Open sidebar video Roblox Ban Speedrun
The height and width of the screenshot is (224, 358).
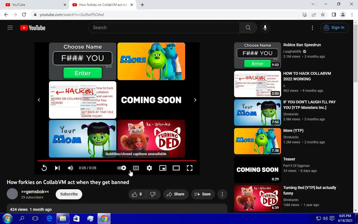[302, 45]
